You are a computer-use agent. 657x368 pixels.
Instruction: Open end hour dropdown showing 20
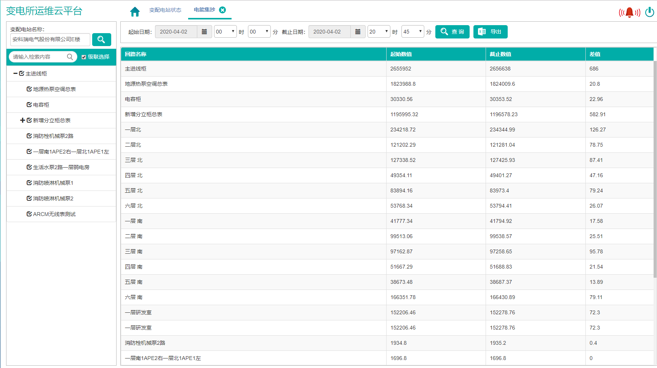pyautogui.click(x=379, y=32)
